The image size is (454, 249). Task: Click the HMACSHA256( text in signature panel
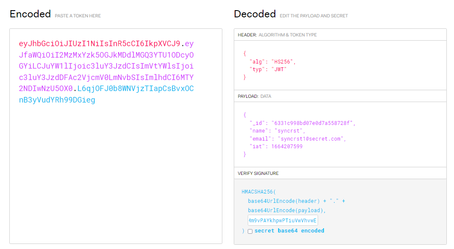[x=258, y=192]
